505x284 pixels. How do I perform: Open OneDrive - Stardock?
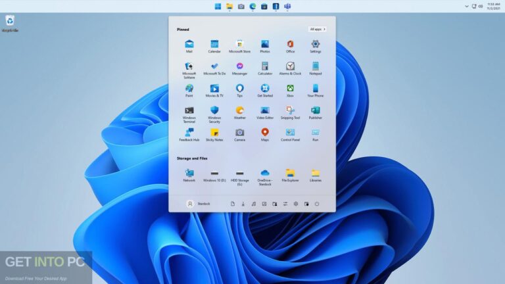click(x=265, y=177)
